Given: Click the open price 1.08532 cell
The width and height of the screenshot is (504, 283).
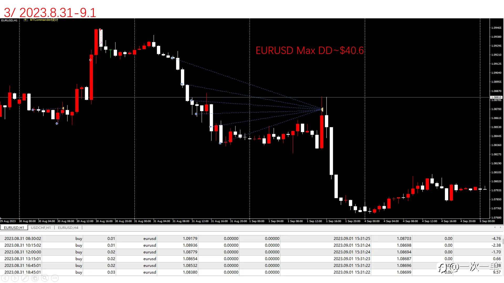Looking at the screenshot, I should coord(190,265).
